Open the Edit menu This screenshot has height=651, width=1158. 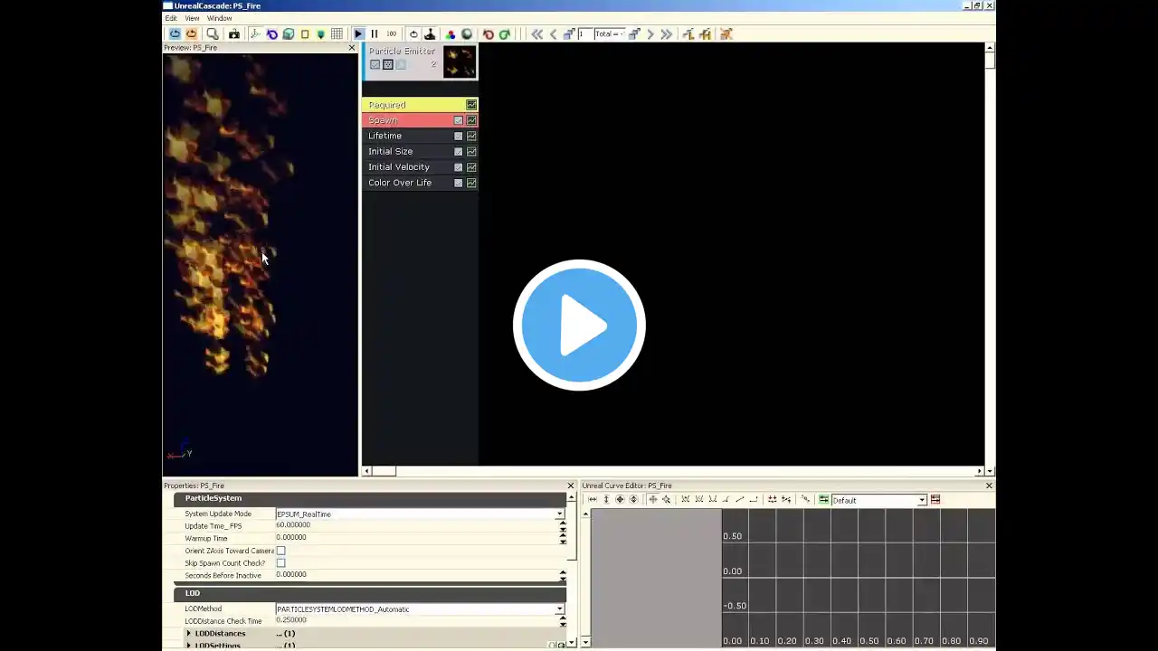tap(171, 18)
